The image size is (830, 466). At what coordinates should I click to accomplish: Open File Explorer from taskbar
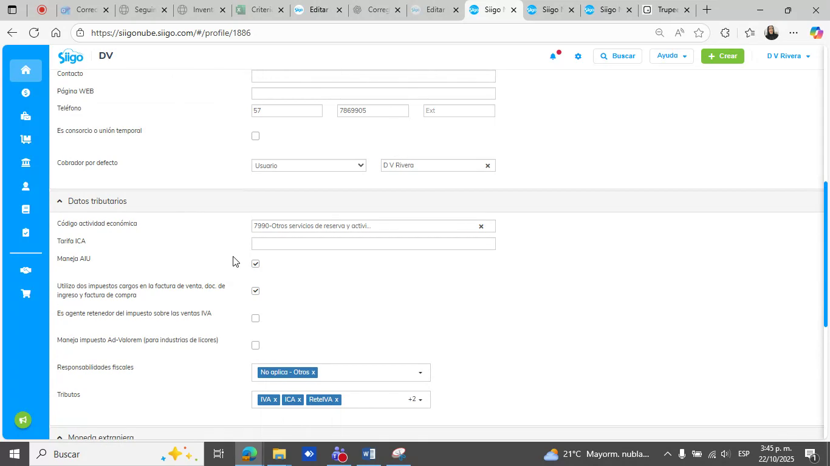pos(279,454)
